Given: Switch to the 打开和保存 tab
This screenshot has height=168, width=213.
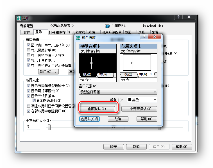Looking at the screenshot, I should pyautogui.click(x=57, y=32).
